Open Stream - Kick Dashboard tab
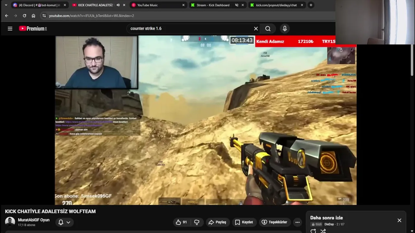Image resolution: width=415 pixels, height=233 pixels. tap(213, 5)
